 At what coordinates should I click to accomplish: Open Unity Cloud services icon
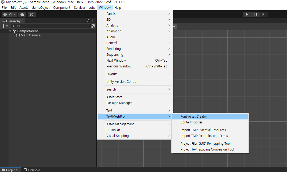tap(22, 14)
